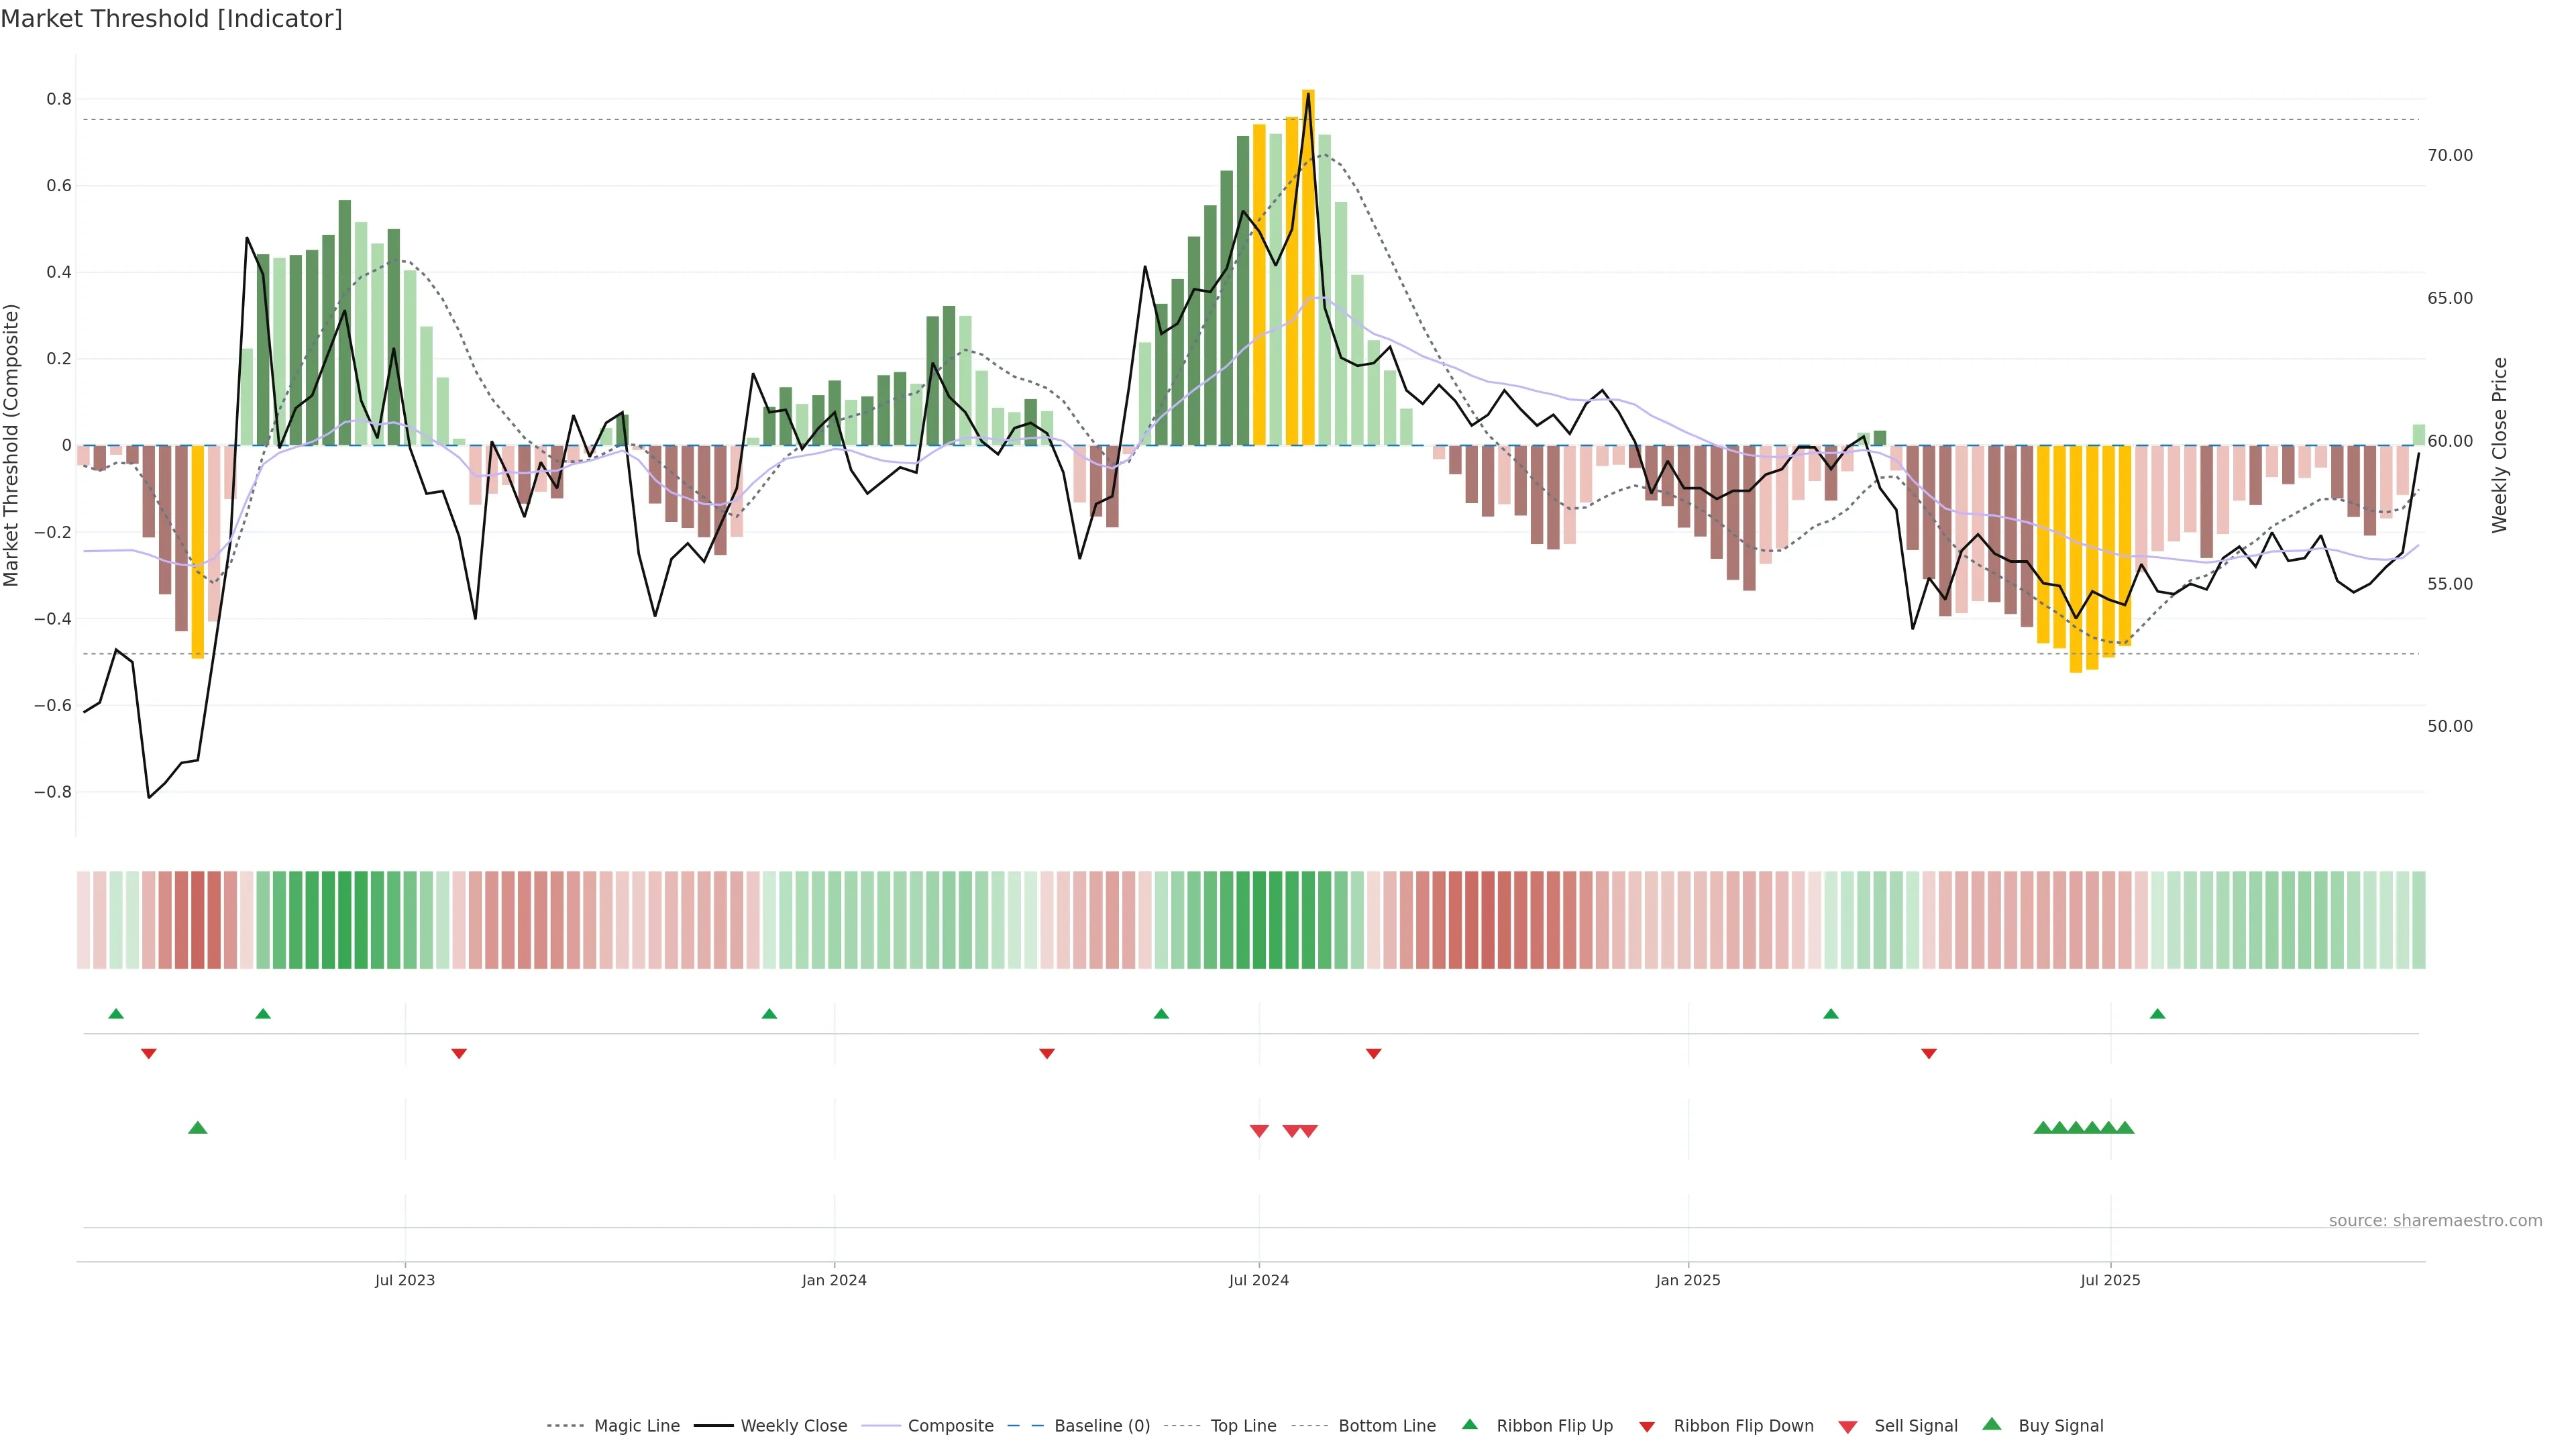Screen dimensions: 2576x1449
Task: Click the source: sharemaestro.com text
Action: tap(2435, 1221)
